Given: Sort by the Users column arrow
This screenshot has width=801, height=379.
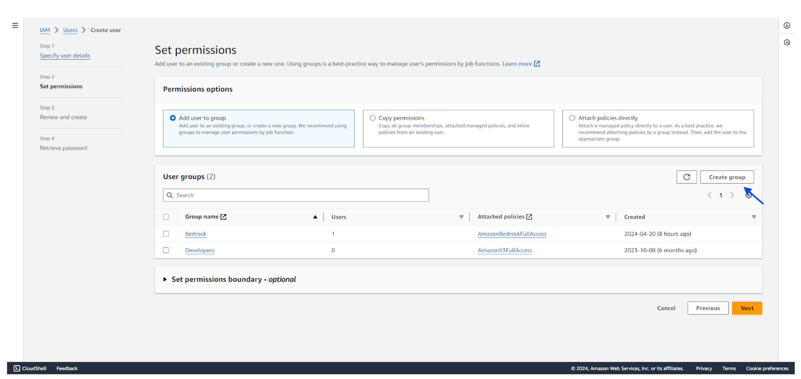Looking at the screenshot, I should click(461, 217).
